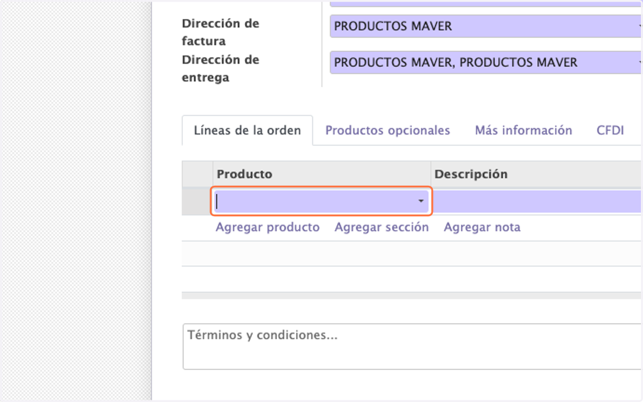This screenshot has height=402, width=643.
Task: Click the Dirección de entrega label
Action: point(220,69)
